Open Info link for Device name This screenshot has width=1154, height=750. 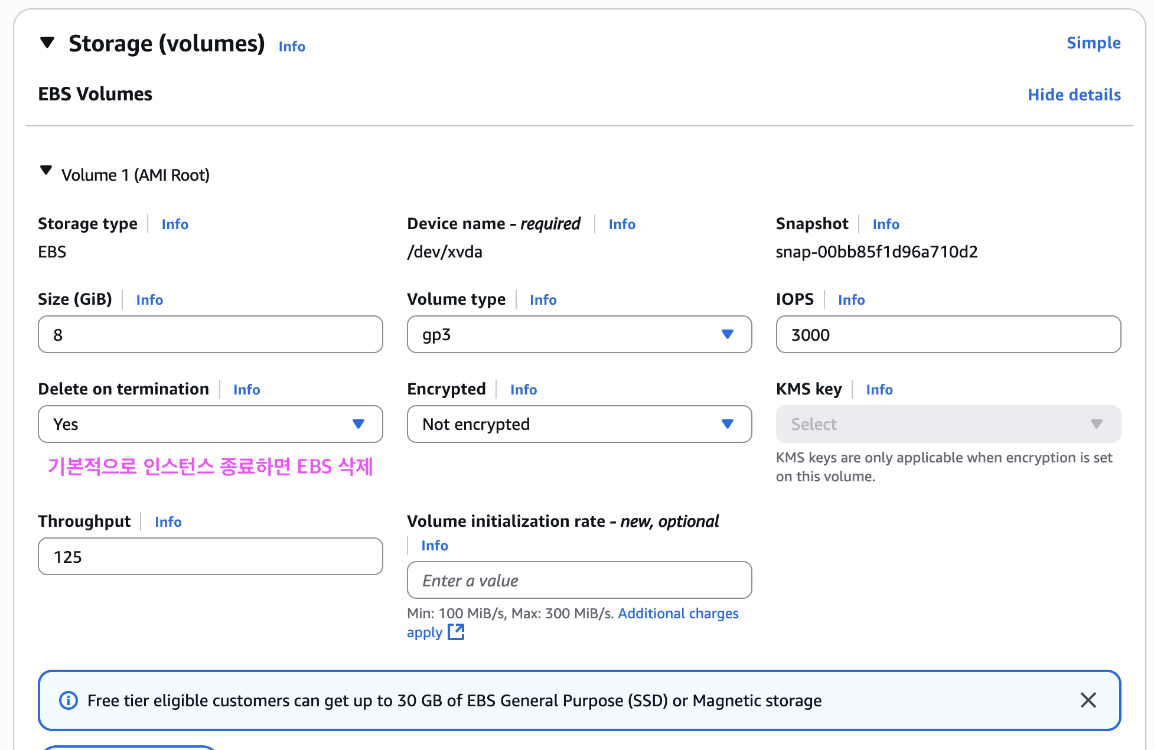(622, 224)
